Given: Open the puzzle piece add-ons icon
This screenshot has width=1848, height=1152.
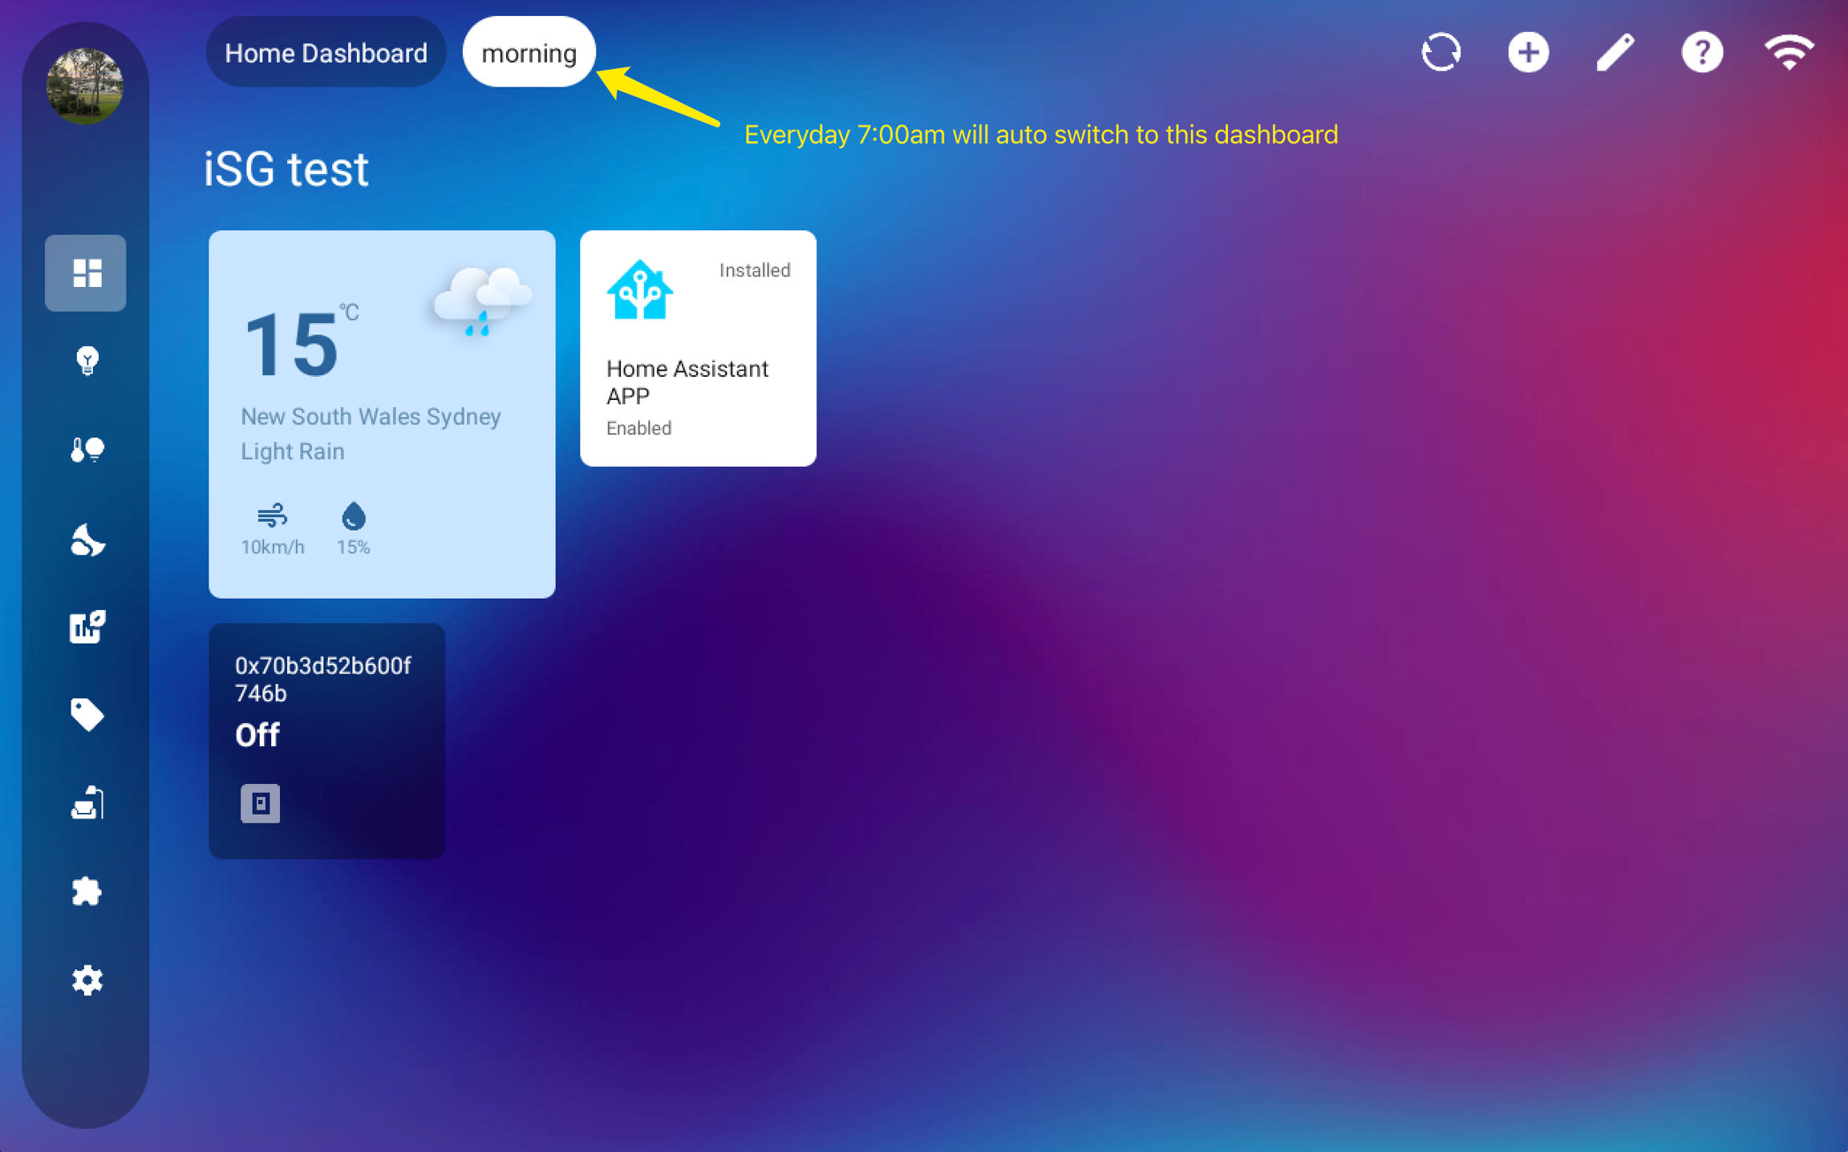Looking at the screenshot, I should [86, 891].
